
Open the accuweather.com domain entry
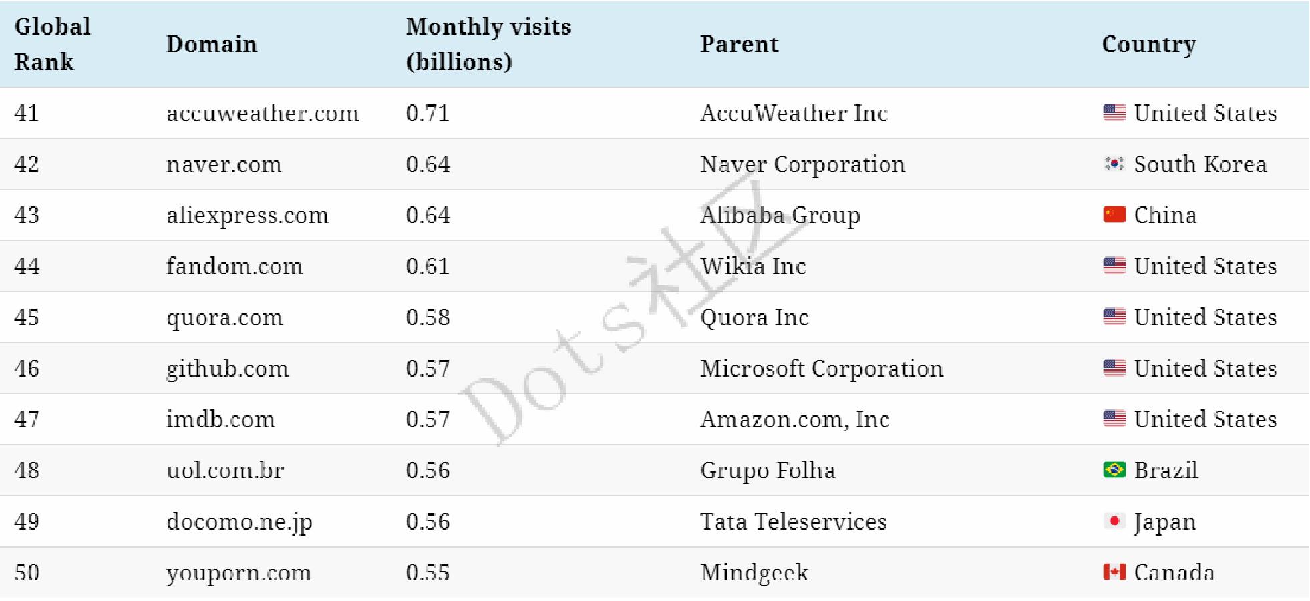click(x=262, y=113)
